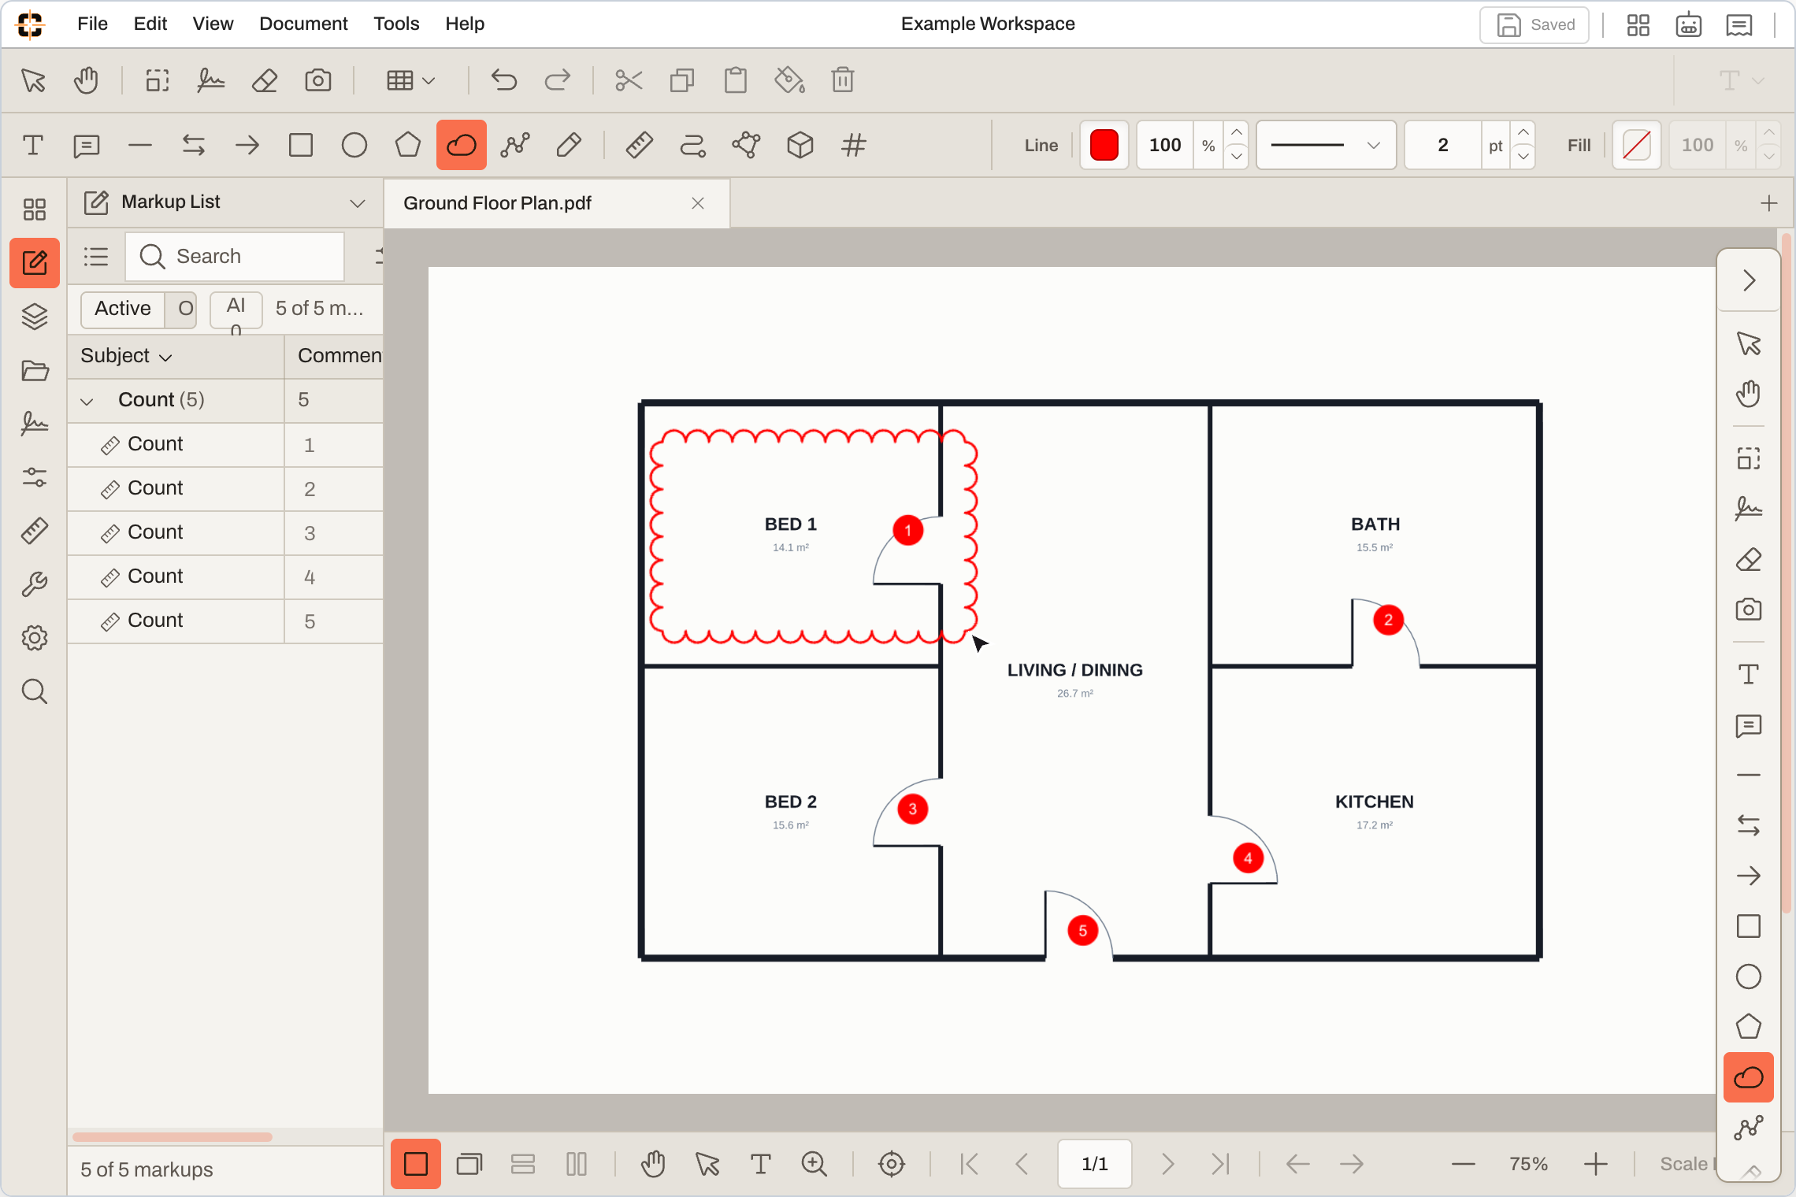Toggle the Active filter in Markup List
This screenshot has height=1197, width=1796.
(x=122, y=308)
